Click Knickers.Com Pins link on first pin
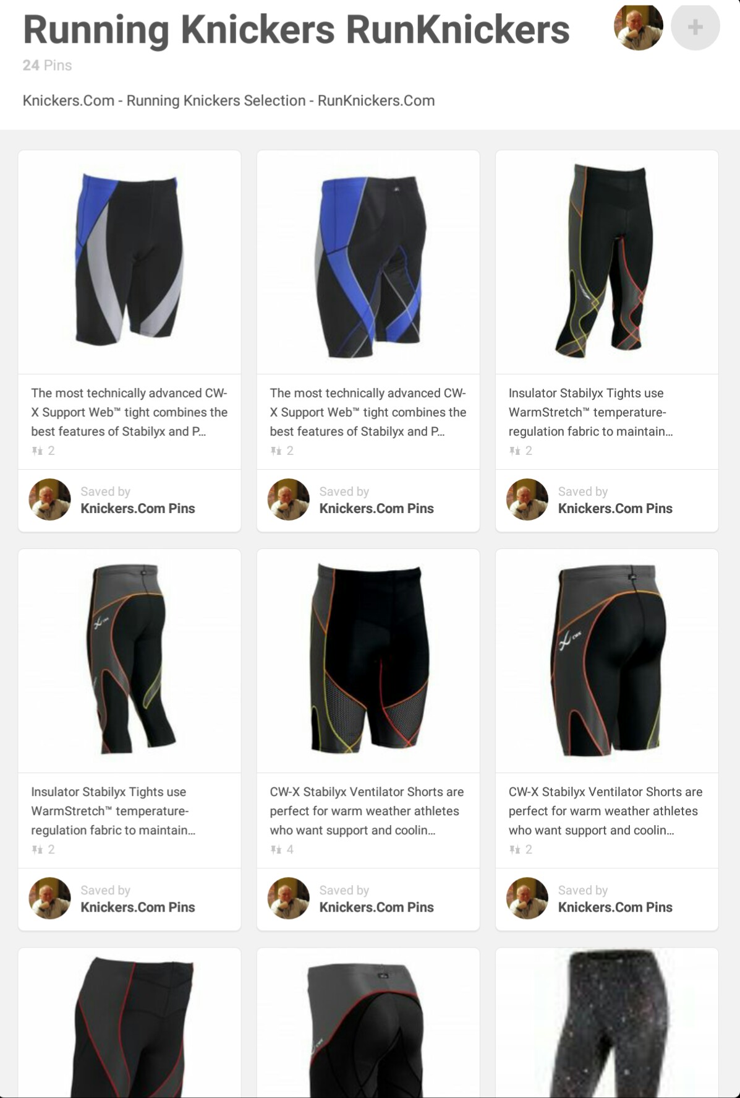 (138, 508)
